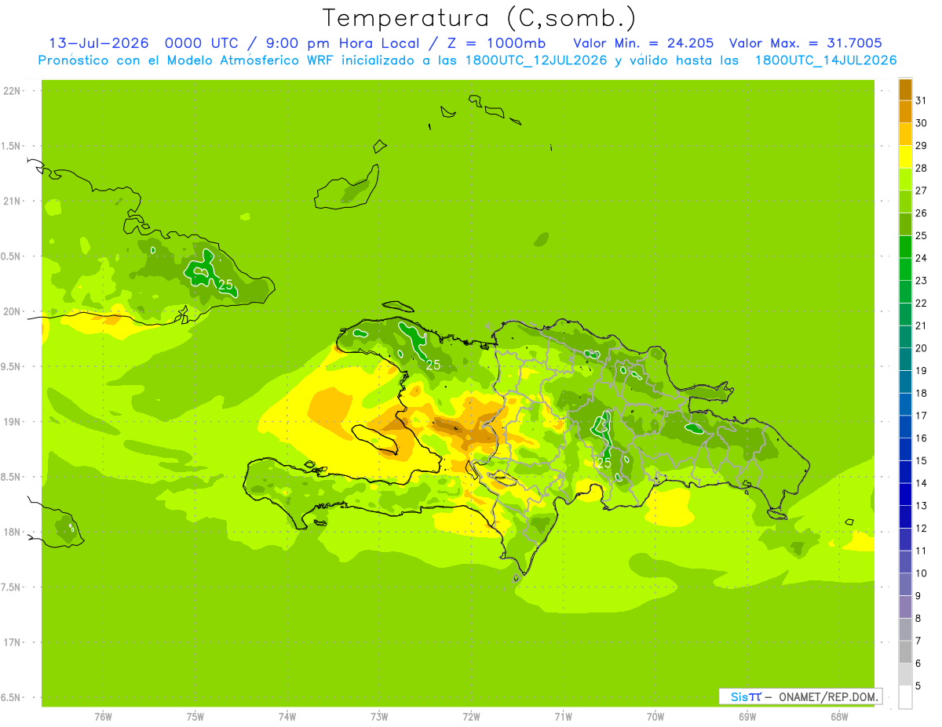Click the '69W' longitude label
The image size is (942, 727).
point(747,717)
